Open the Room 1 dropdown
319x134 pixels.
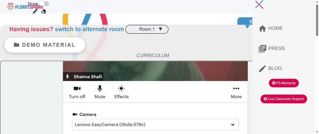(x=147, y=29)
